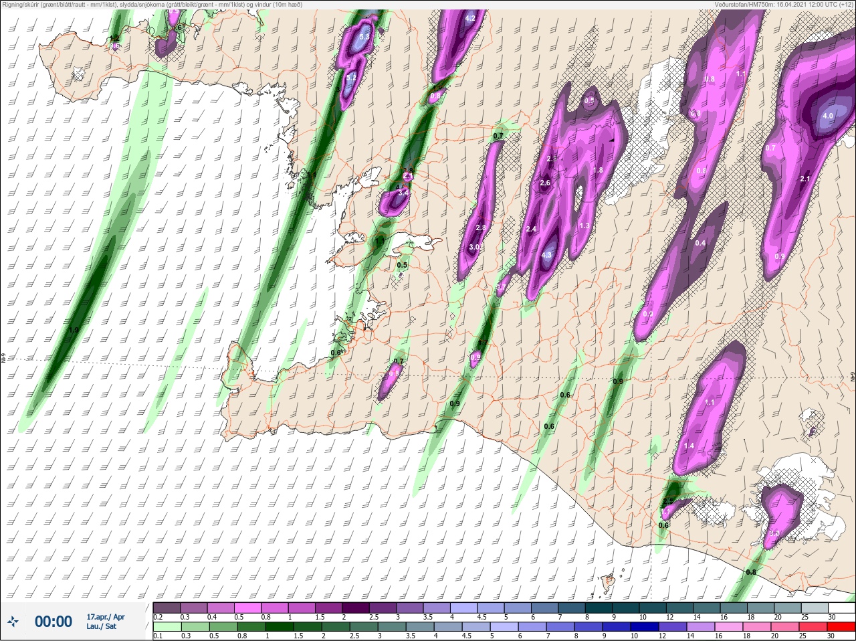Click the 1.4 snowfall value label
856x641 pixels.
689,446
